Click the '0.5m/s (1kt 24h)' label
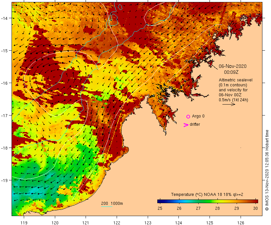271x225 pixels. pyautogui.click(x=233, y=100)
